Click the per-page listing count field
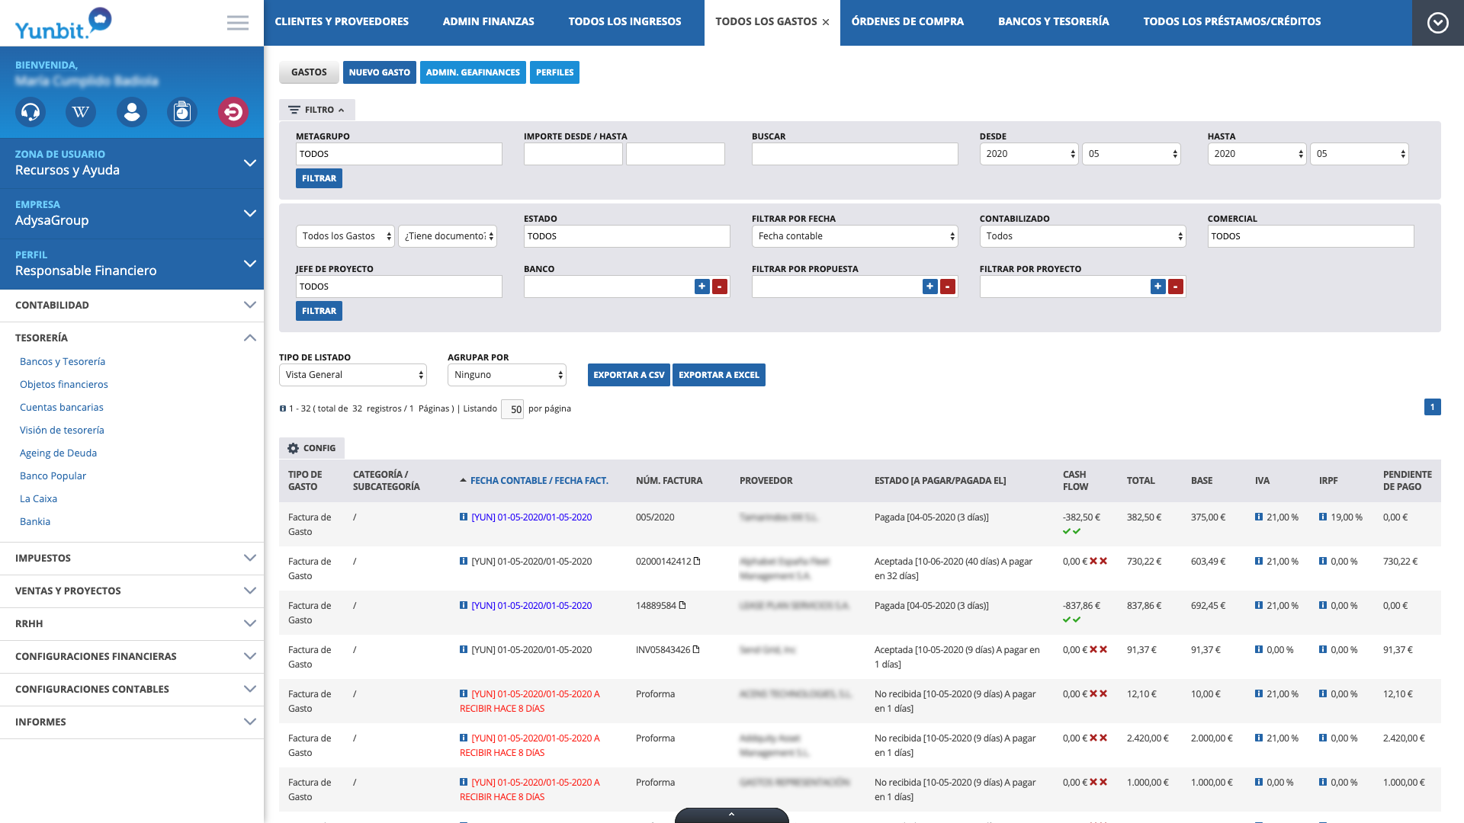The height and width of the screenshot is (823, 1464). coord(512,409)
